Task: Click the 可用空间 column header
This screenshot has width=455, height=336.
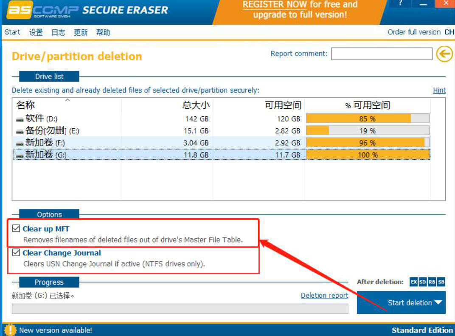Action: pyautogui.click(x=283, y=105)
